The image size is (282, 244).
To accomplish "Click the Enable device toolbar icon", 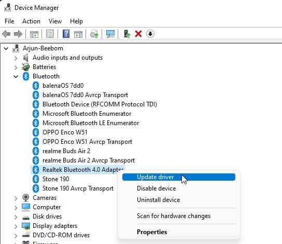I will click(x=127, y=34).
